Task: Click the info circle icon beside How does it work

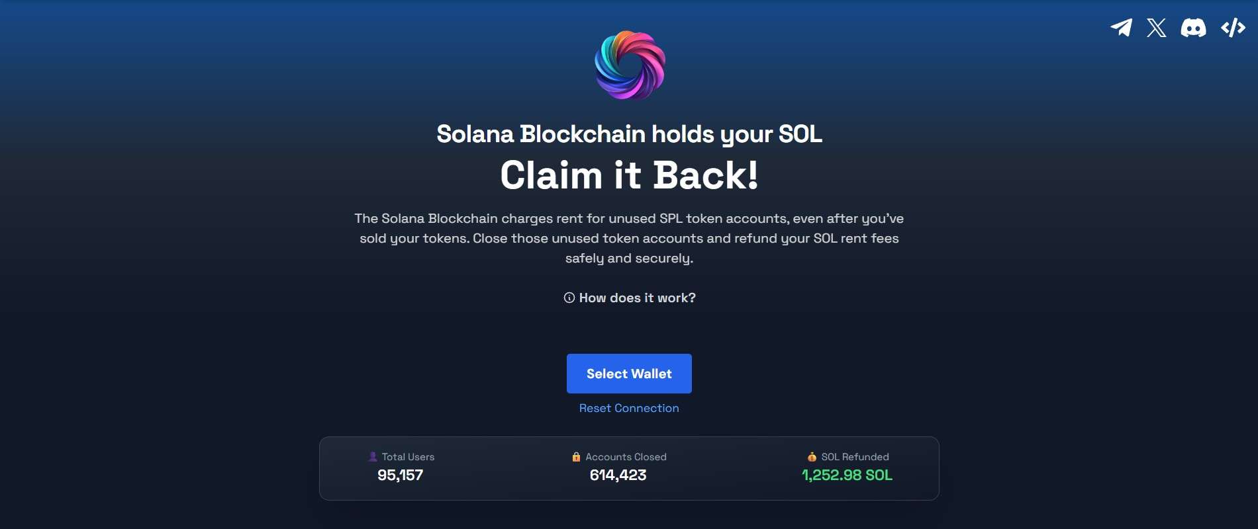Action: (x=569, y=298)
